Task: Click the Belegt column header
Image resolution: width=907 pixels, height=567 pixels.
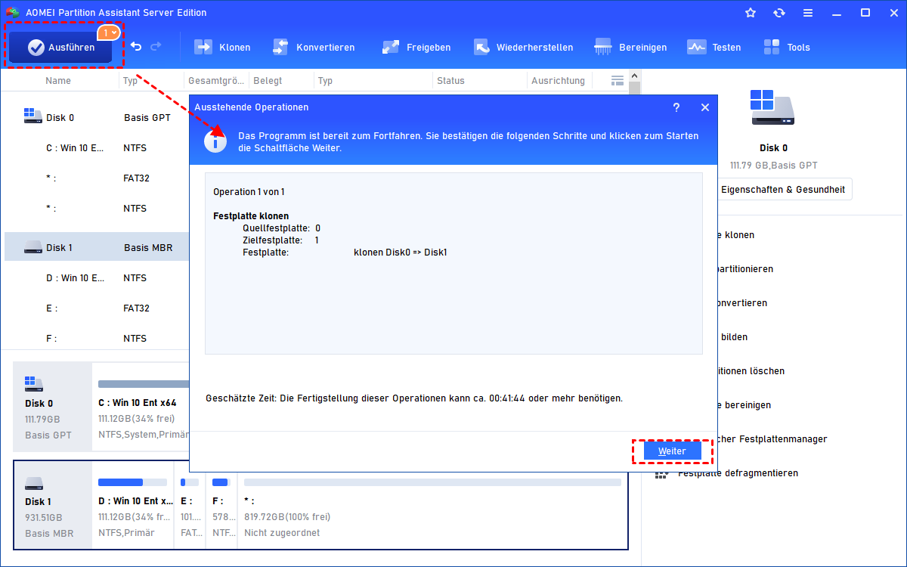Action: [x=268, y=81]
